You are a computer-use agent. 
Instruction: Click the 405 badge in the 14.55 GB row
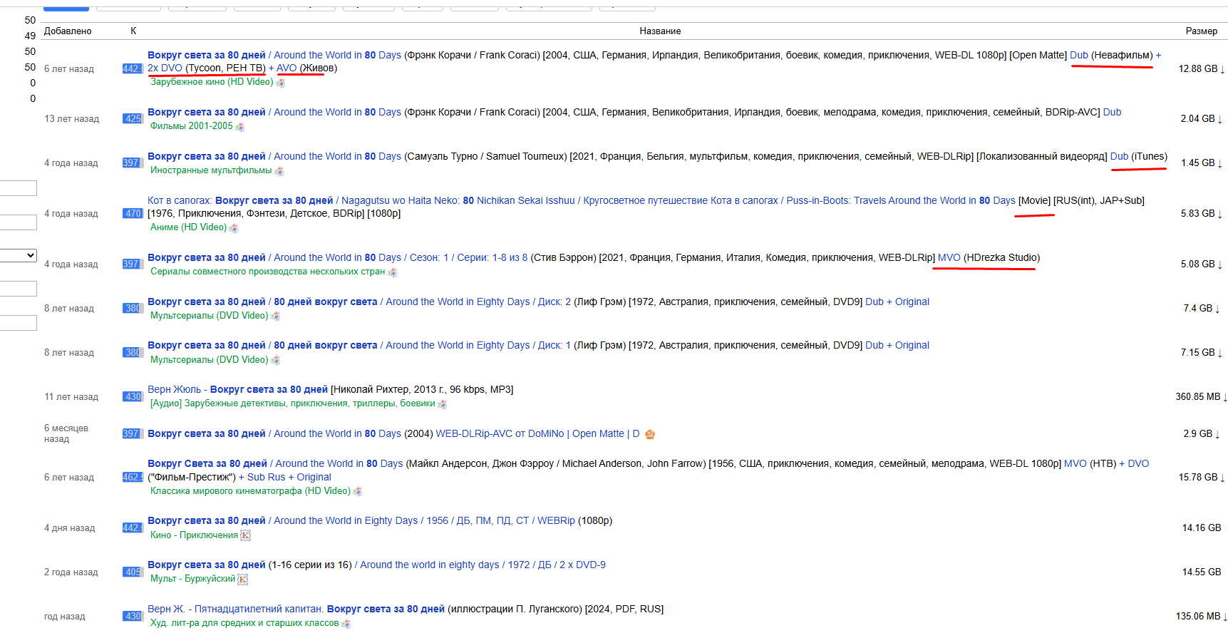(x=133, y=572)
